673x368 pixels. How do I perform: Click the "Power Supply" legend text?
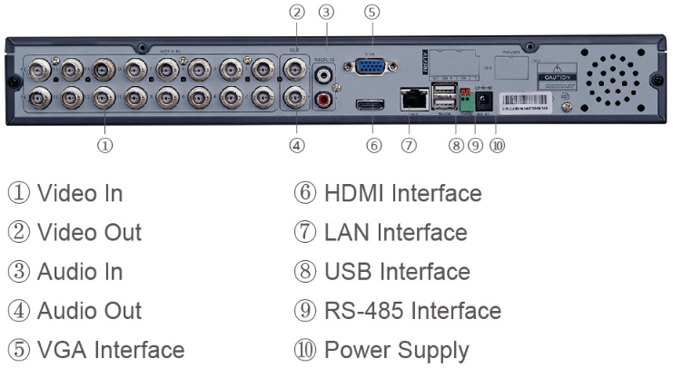click(396, 351)
